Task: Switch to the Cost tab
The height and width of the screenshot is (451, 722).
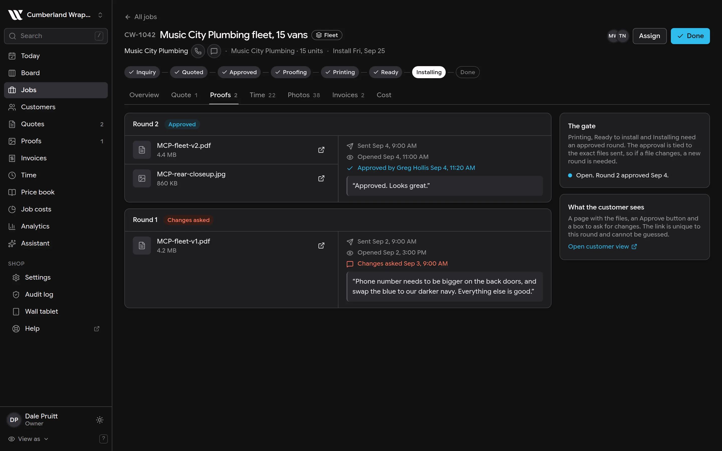Action: (x=384, y=95)
